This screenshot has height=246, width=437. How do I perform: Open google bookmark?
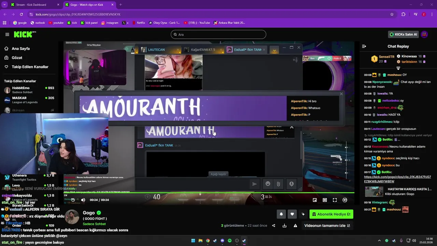(20, 23)
